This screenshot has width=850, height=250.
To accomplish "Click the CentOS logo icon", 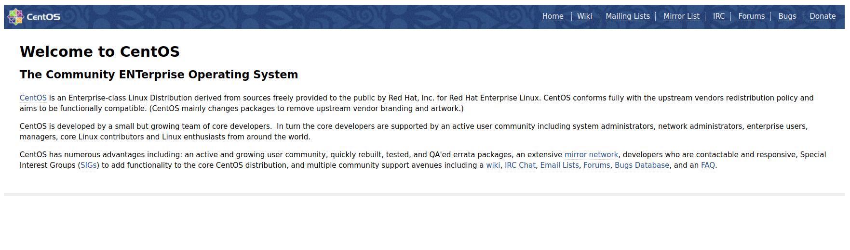I will click(16, 17).
